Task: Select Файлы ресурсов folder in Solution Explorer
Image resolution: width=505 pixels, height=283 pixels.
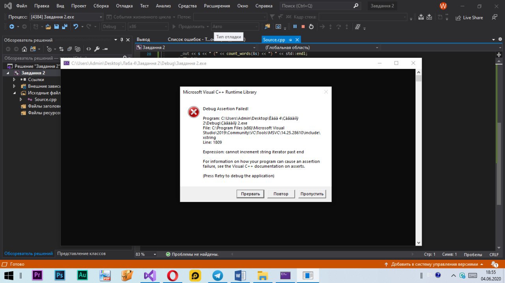Action: [41, 113]
